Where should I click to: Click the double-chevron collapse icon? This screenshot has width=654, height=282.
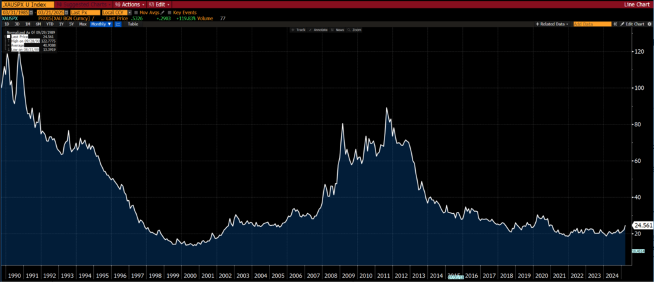coord(614,24)
